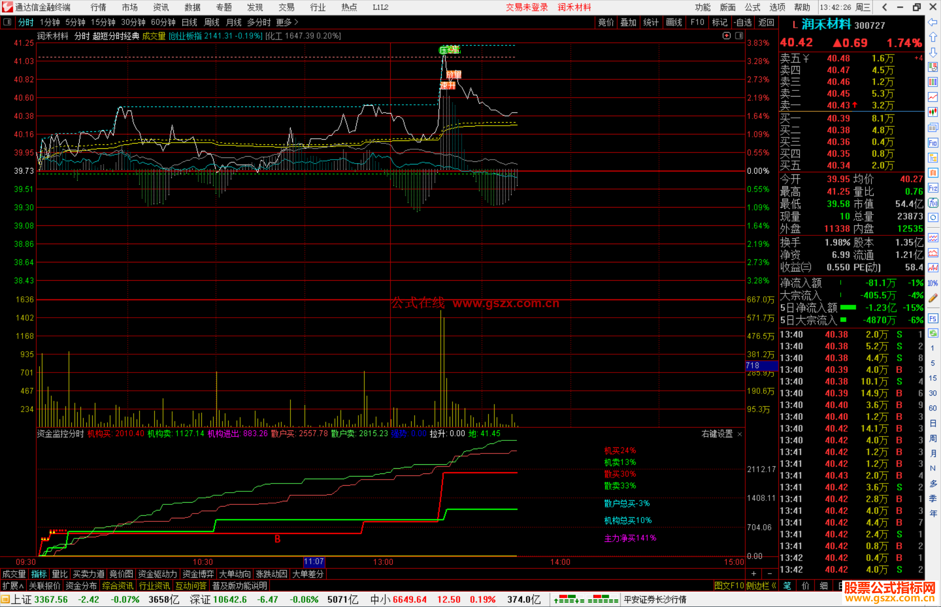This screenshot has width=941, height=607.
Task: Select 年 yearly period in right sidebar
Action: (933, 513)
